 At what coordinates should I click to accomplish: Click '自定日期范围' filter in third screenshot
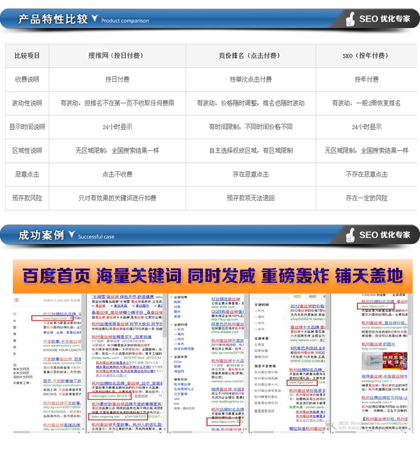[x=184, y=348]
